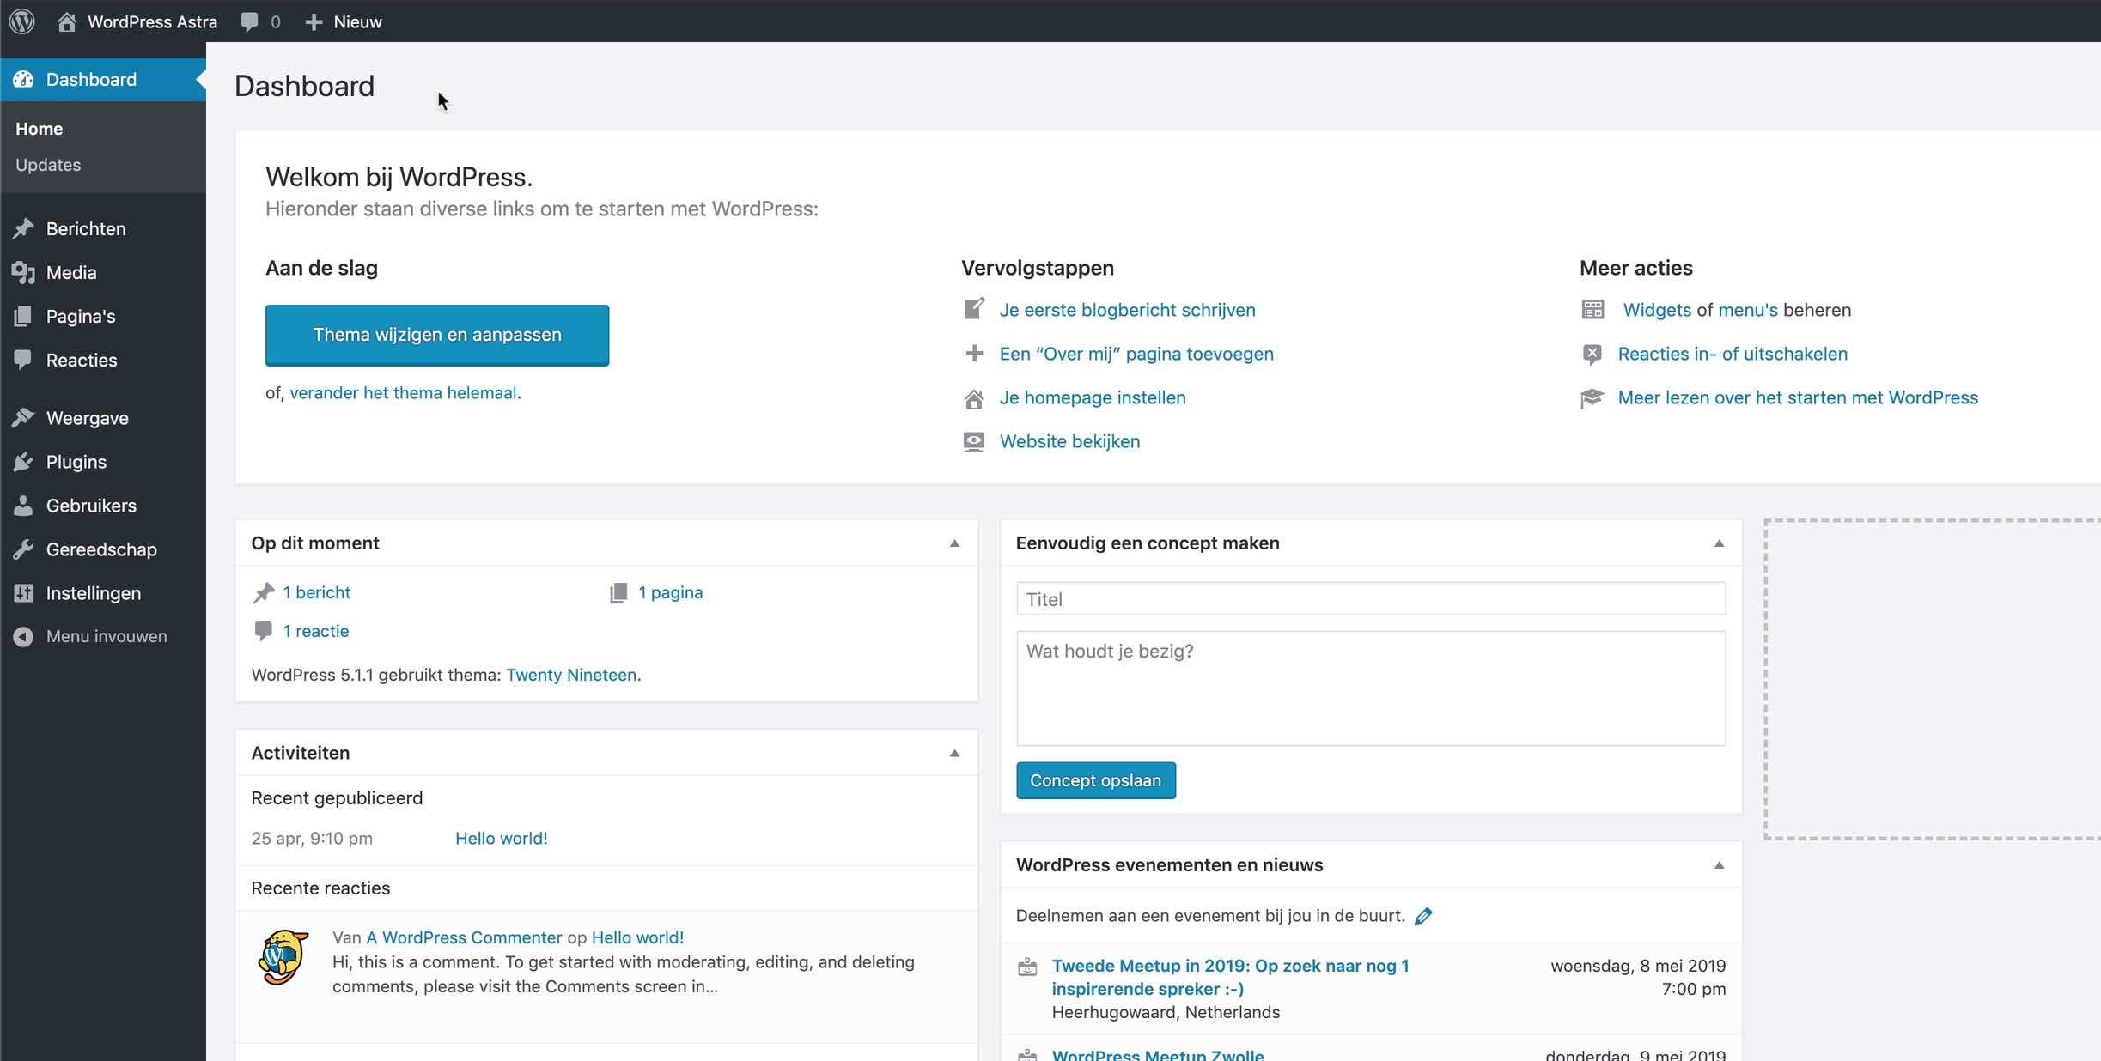Click pencil icon to edit event location
Screen dimensions: 2101x1061
[x=1423, y=916]
